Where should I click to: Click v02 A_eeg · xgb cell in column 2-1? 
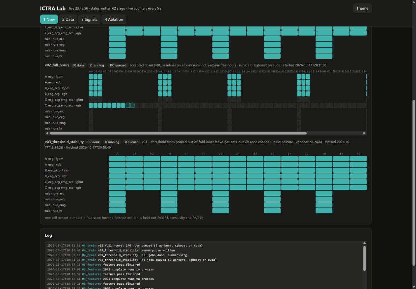234,82
